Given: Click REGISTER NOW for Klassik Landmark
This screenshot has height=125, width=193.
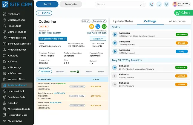Looking at the screenshot, I should tap(59, 93).
